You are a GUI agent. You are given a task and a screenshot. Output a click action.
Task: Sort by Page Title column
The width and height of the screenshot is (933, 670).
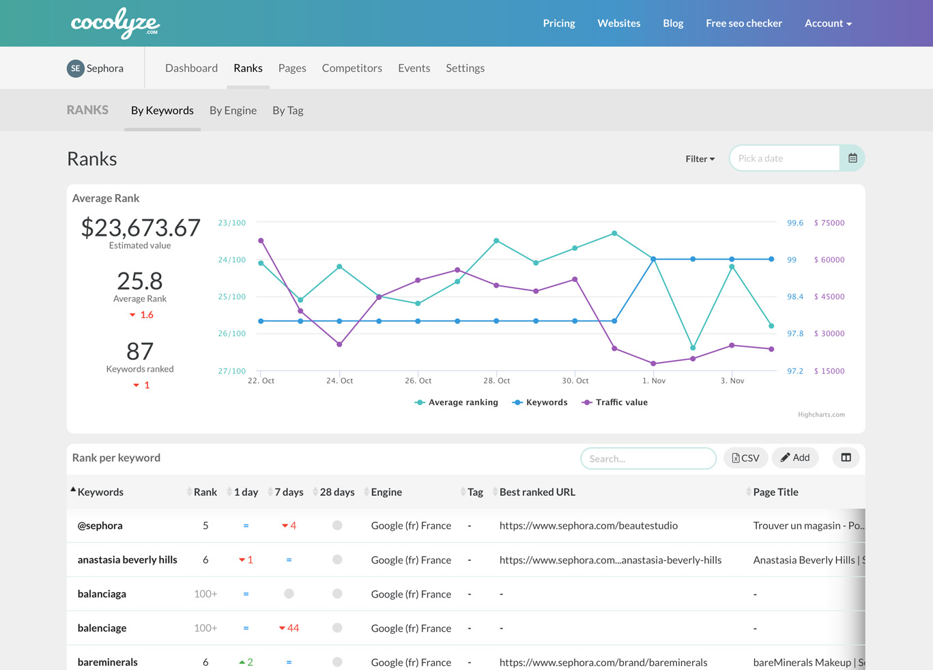[x=775, y=492]
